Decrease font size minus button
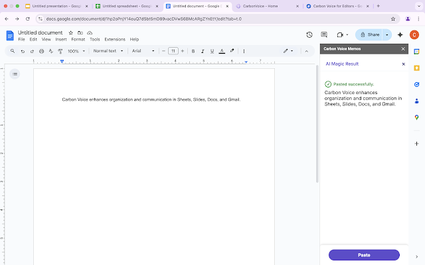 tap(163, 51)
